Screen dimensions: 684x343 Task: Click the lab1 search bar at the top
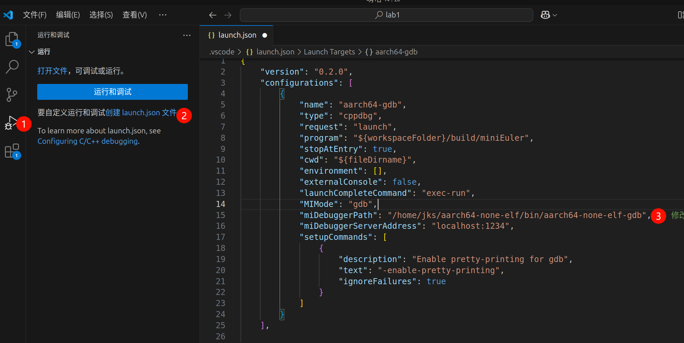[386, 15]
